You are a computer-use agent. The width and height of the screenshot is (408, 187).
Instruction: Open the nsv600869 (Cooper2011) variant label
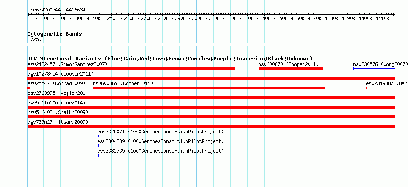(123, 83)
